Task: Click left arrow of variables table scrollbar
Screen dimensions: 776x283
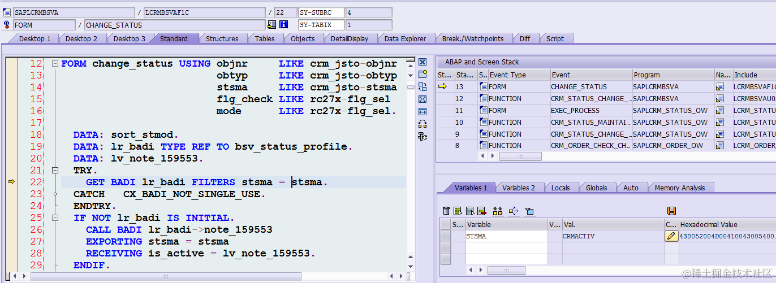Action: [x=469, y=270]
